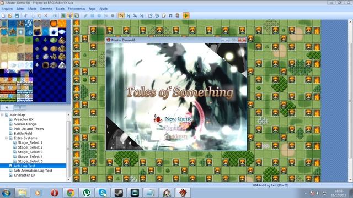353x198 pixels.
Task: Select the Stage_Select 3 map
Action: tap(30, 152)
